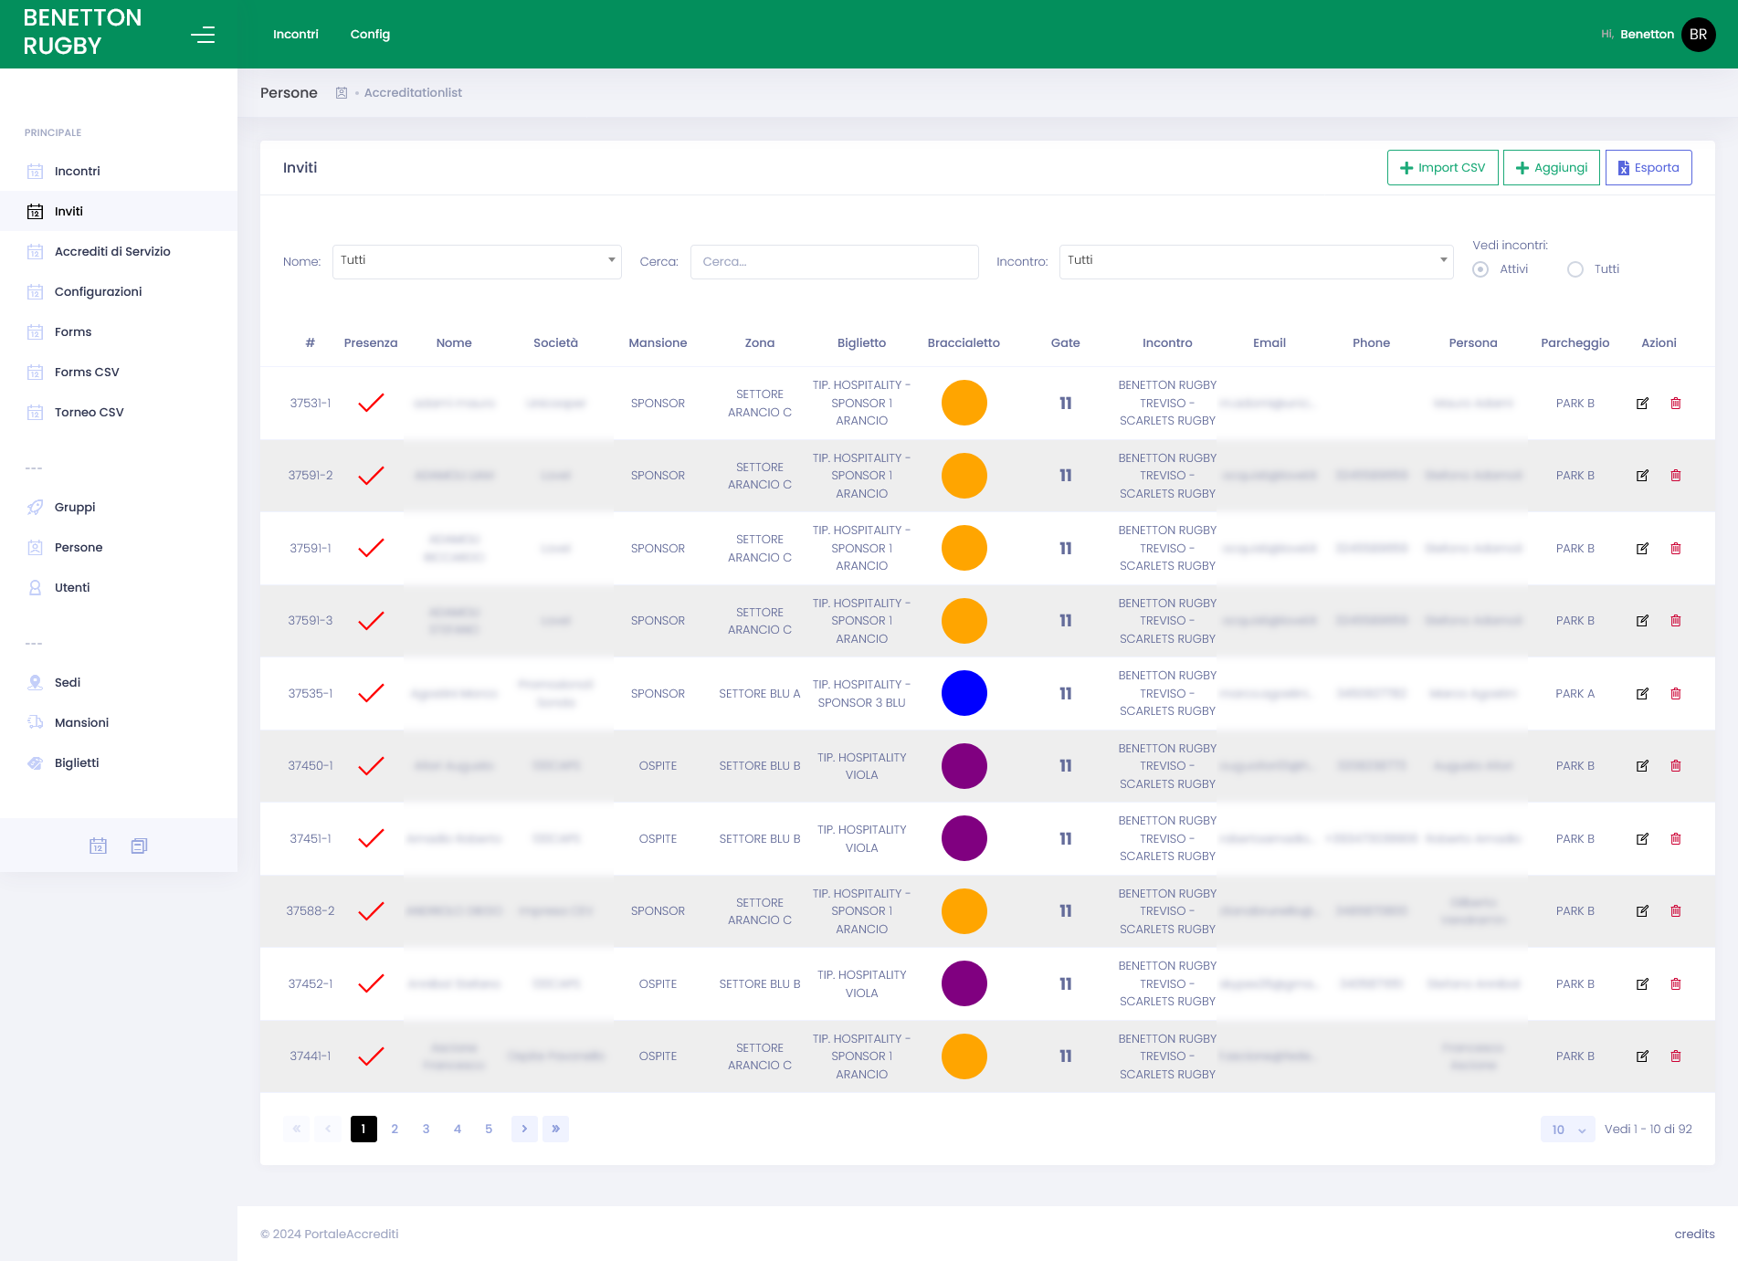Click calendar icon at sidebar bottom
Viewport: 1738px width, 1261px height.
point(98,846)
